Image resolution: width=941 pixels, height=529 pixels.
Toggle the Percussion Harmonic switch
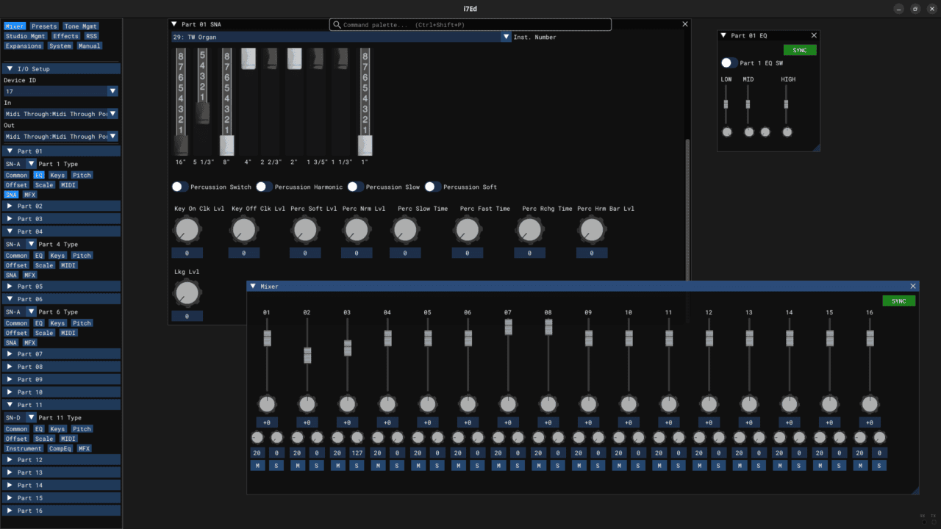[x=265, y=187]
